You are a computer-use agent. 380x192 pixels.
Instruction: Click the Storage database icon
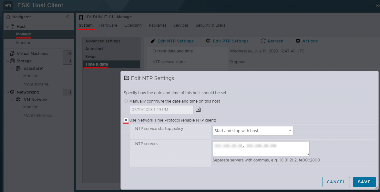[x=12, y=61]
